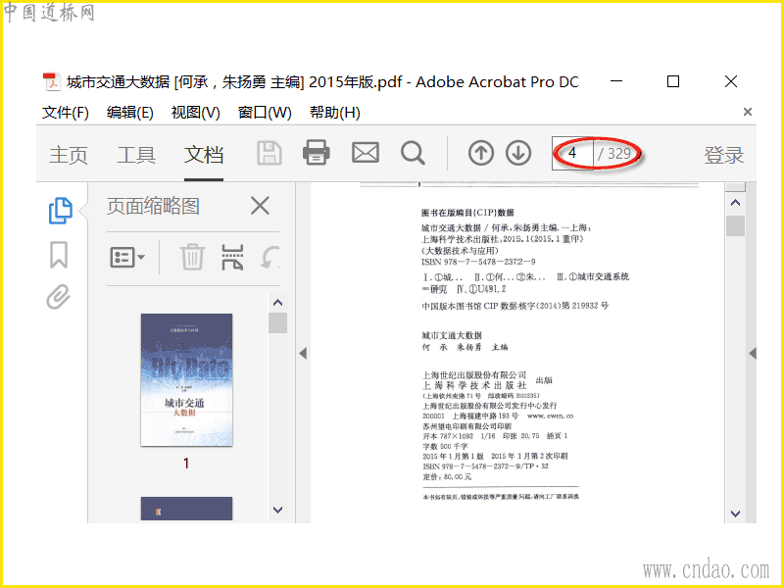The height and width of the screenshot is (588, 784).
Task: Switch to the 工具 tab
Action: point(136,155)
